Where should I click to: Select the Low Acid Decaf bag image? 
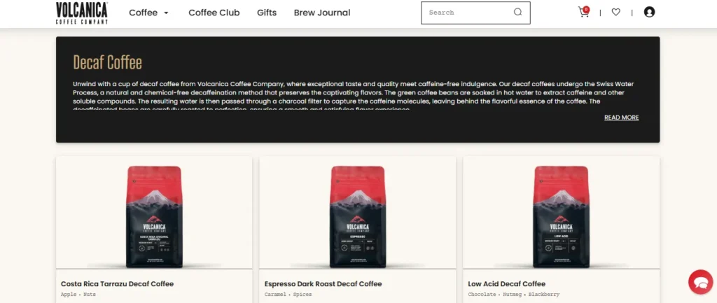[561, 217]
